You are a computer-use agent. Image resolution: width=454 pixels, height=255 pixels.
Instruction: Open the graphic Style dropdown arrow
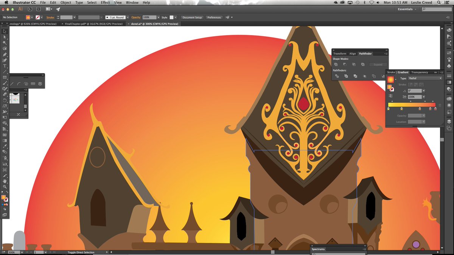[x=176, y=17]
